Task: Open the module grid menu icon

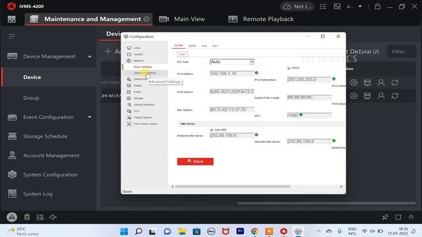Action: coord(12,19)
